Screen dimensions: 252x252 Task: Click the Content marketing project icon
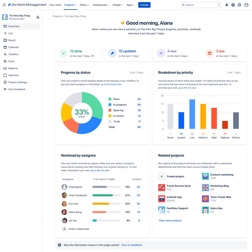tap(205, 176)
